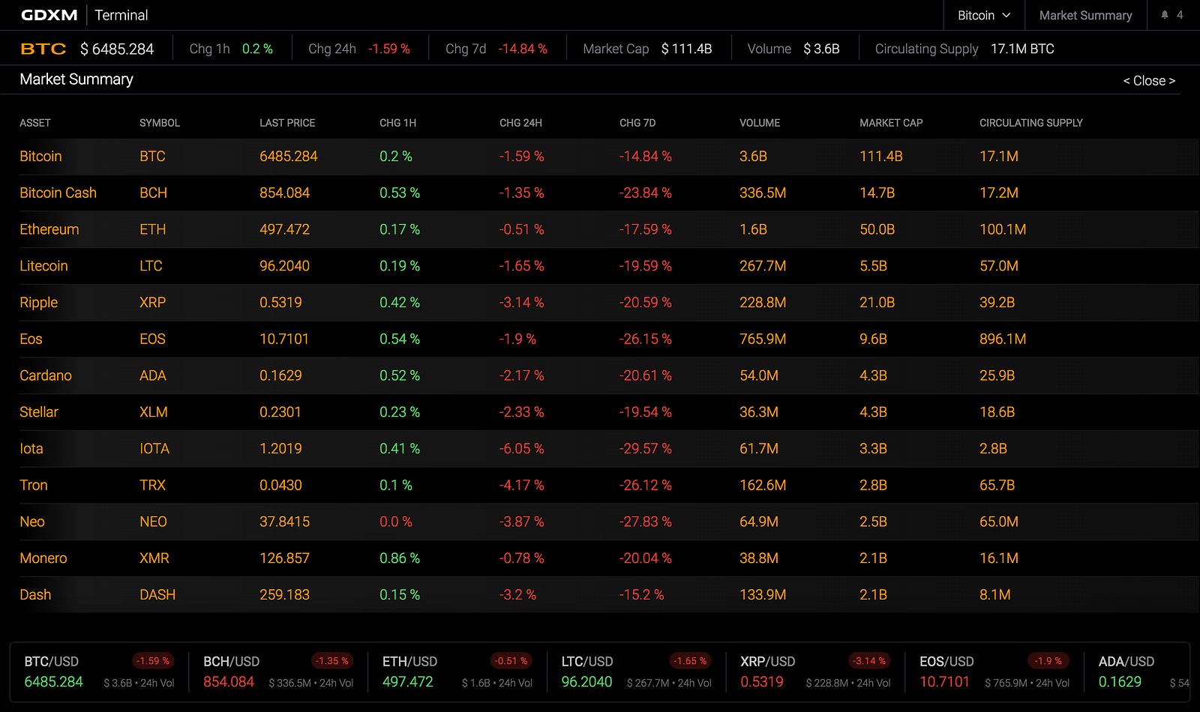Click Tron 24h change -4.17 %
This screenshot has width=1200, height=712.
(x=522, y=486)
